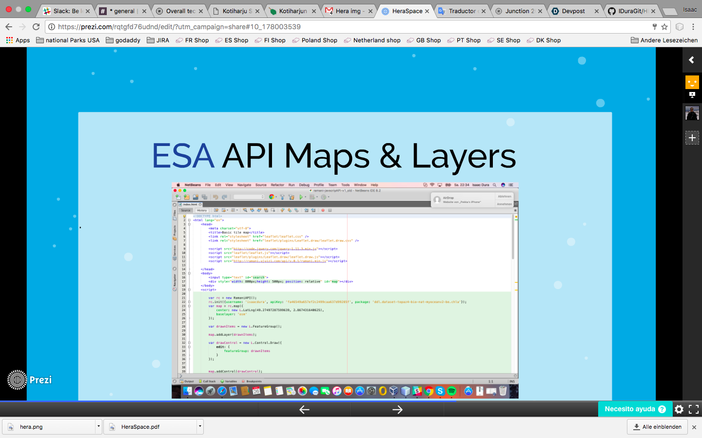Screen dimensions: 702x438
Task: Close the HeraSpace tab
Action: (427, 11)
